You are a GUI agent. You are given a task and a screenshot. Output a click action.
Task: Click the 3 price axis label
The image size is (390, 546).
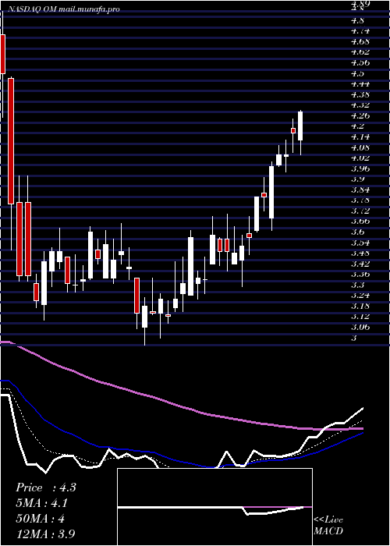tap(354, 338)
